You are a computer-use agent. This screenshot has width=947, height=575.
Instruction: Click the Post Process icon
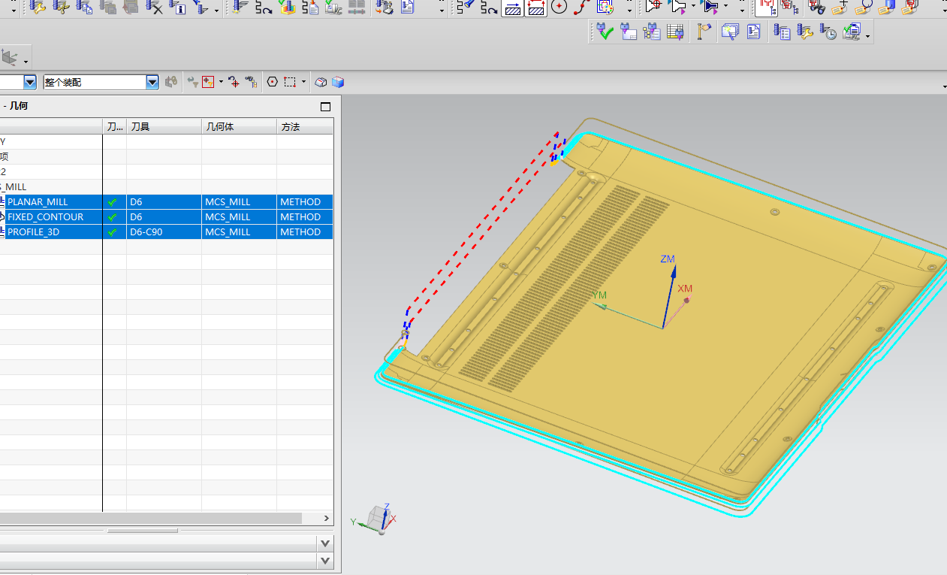tap(385, 7)
